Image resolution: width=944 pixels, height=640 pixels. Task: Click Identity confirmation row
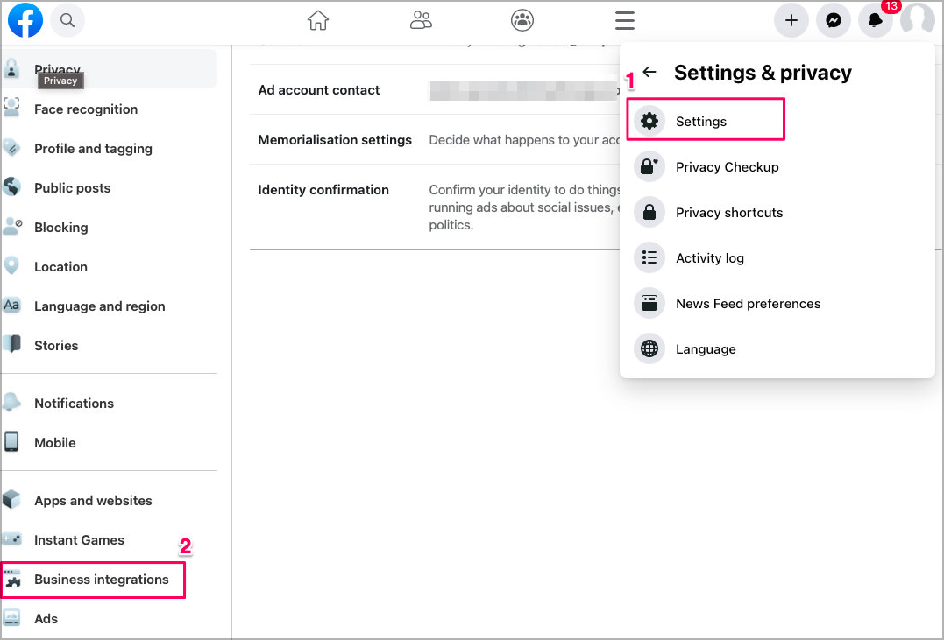(x=435, y=207)
